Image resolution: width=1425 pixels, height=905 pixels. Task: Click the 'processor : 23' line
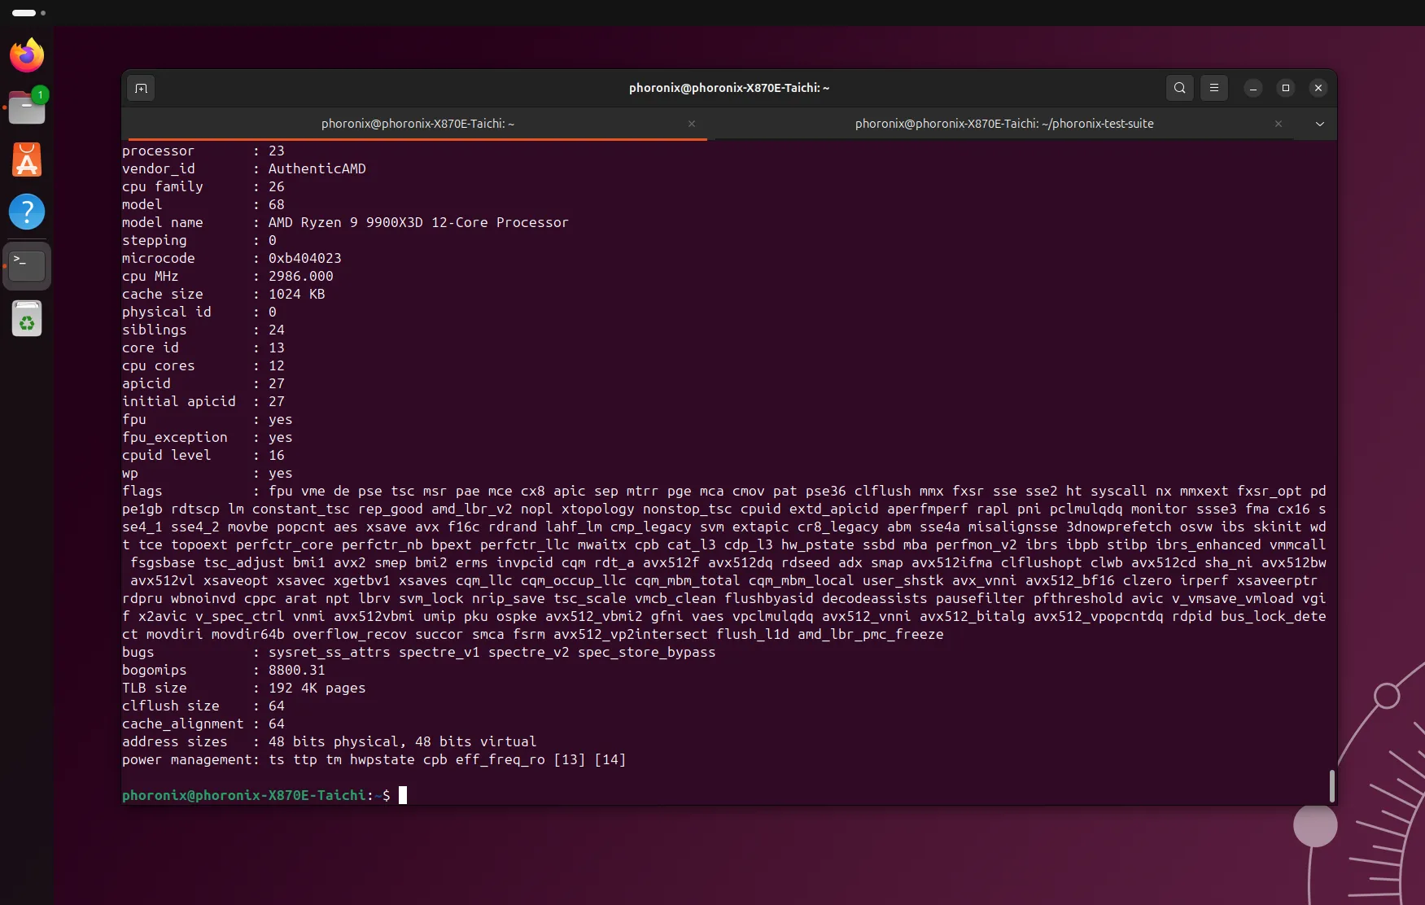tap(203, 151)
